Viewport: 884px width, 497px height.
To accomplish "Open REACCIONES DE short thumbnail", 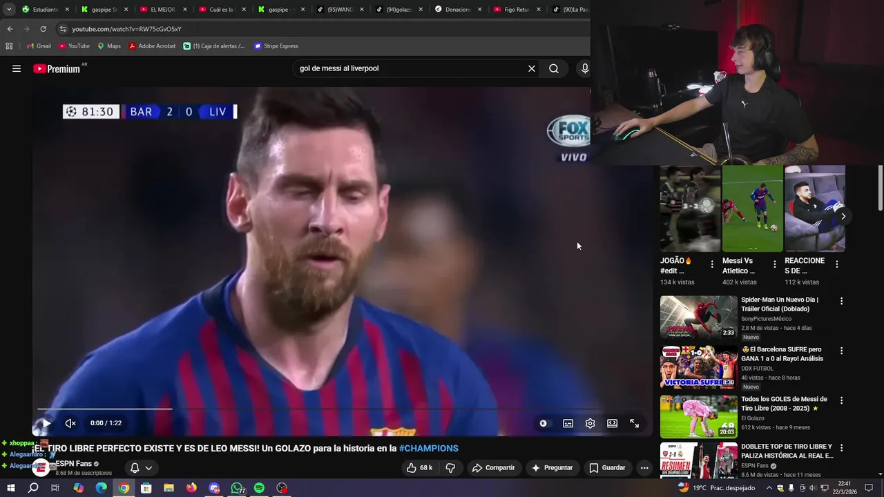I will click(815, 208).
